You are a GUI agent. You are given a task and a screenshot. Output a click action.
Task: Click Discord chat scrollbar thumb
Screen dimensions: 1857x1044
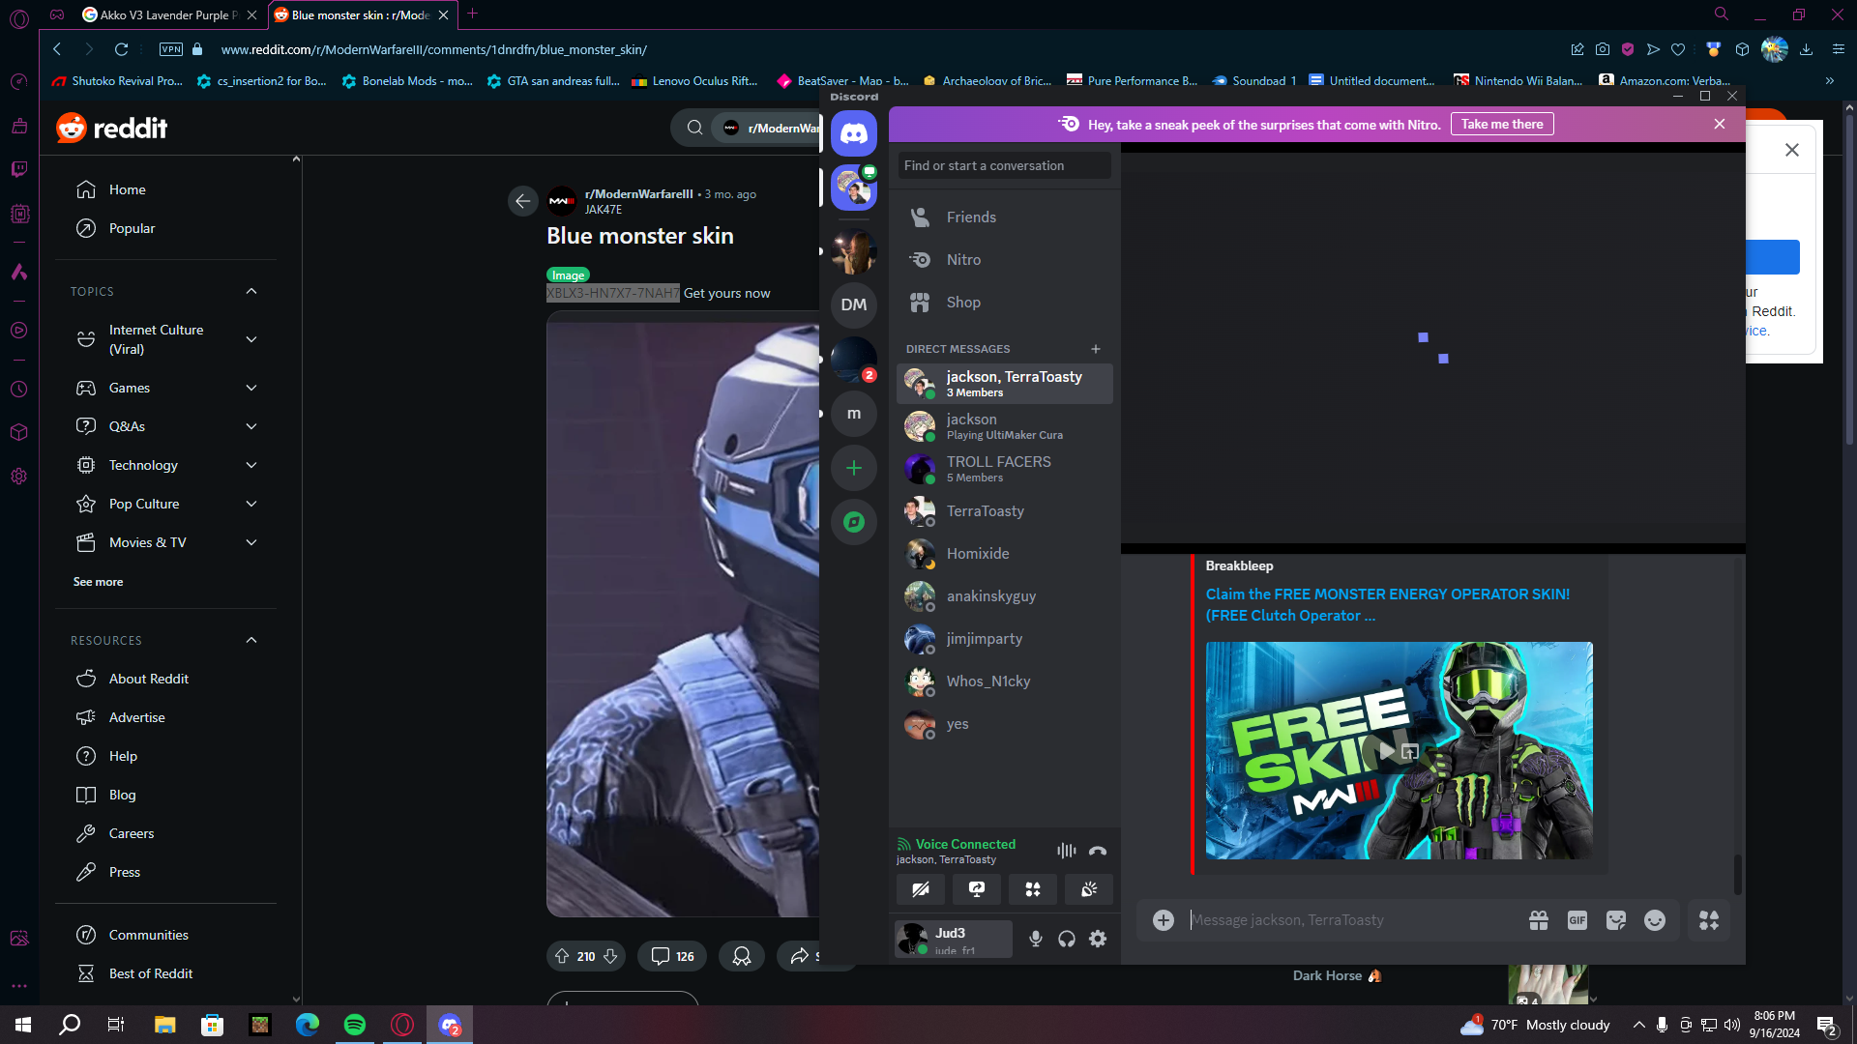click(x=1737, y=874)
